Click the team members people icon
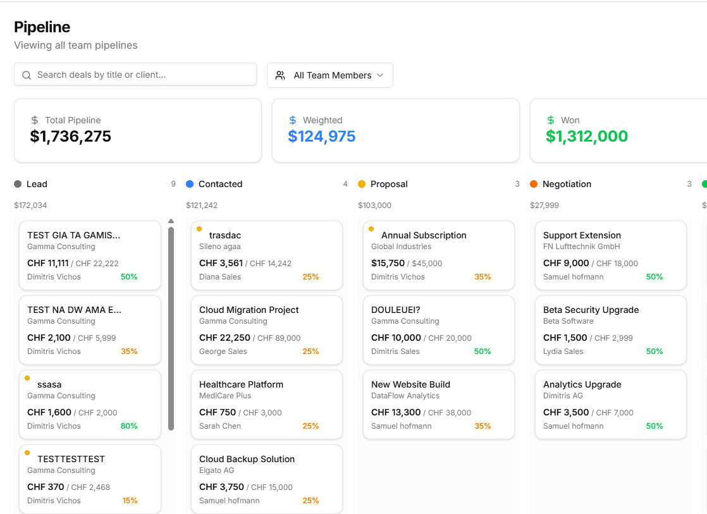This screenshot has width=707, height=514. click(x=280, y=75)
